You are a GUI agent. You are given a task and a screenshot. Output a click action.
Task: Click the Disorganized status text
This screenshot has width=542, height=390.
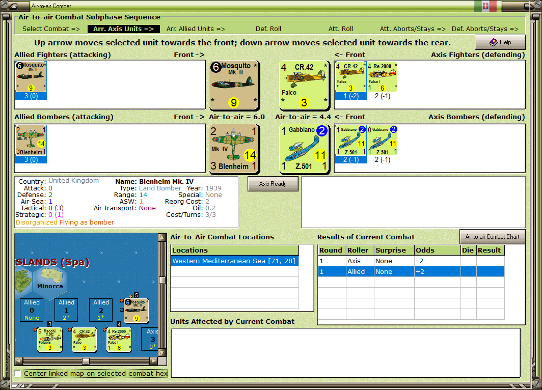click(x=37, y=222)
